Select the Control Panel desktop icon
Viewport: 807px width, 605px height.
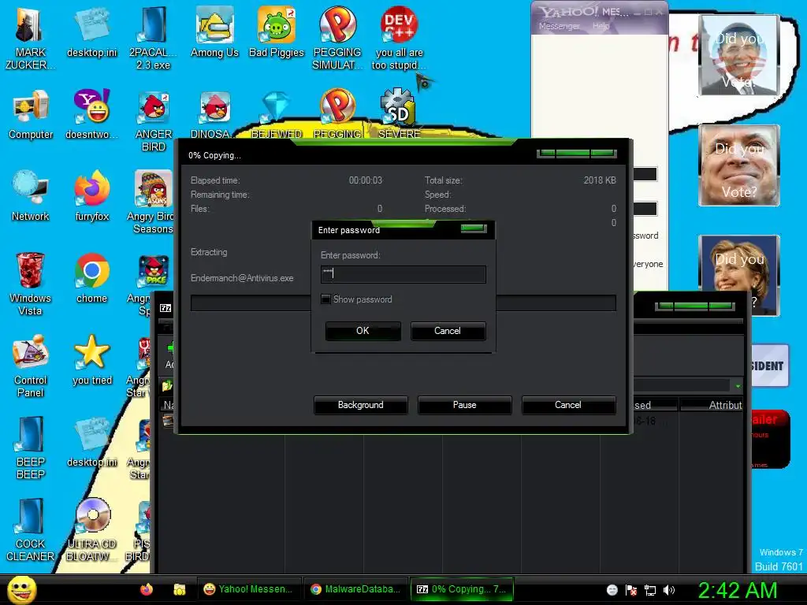tap(31, 366)
